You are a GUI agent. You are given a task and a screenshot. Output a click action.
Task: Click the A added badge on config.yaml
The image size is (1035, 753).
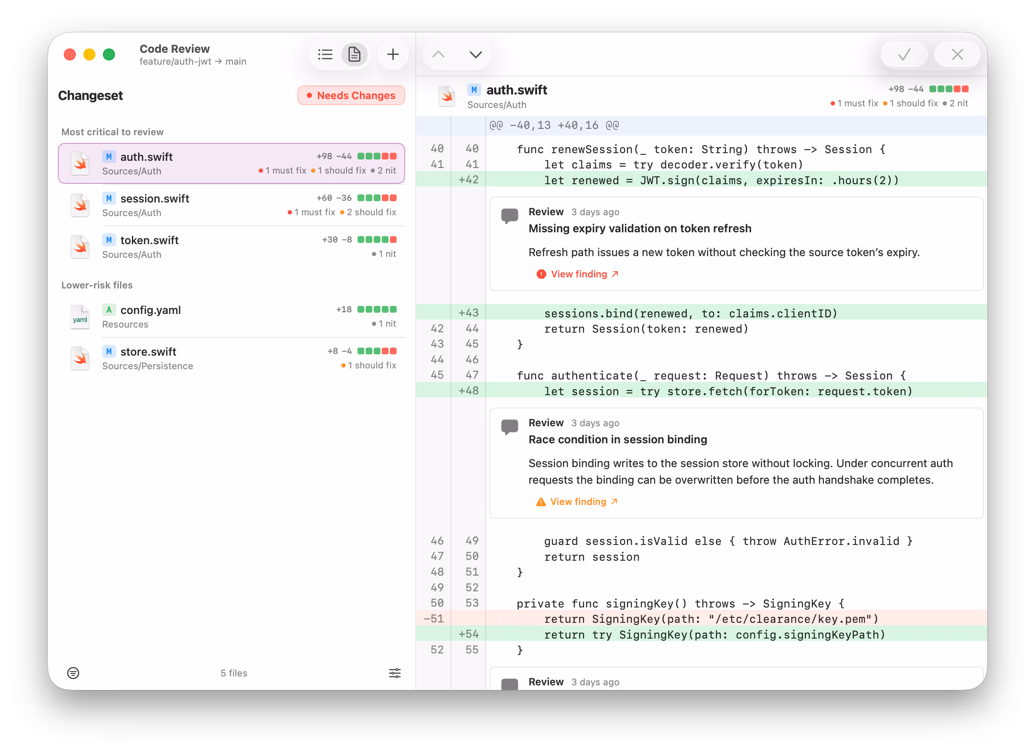point(109,310)
